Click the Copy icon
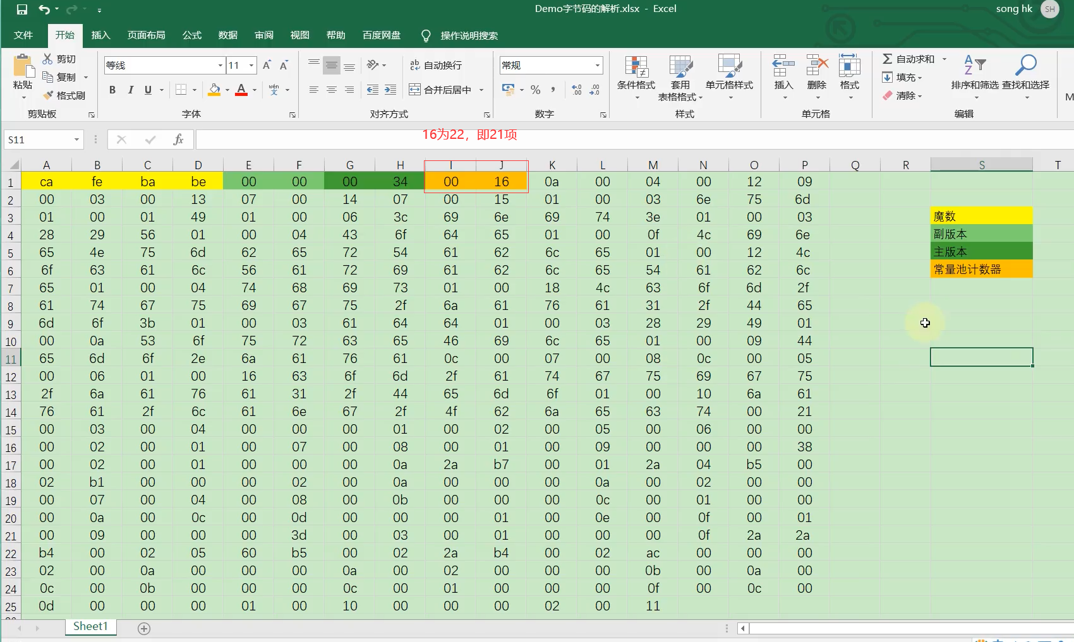Viewport: 1074px width, 642px height. pyautogui.click(x=47, y=77)
